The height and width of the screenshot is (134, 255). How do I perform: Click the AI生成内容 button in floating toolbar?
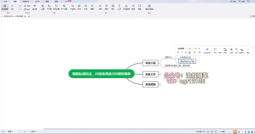[x=207, y=50]
